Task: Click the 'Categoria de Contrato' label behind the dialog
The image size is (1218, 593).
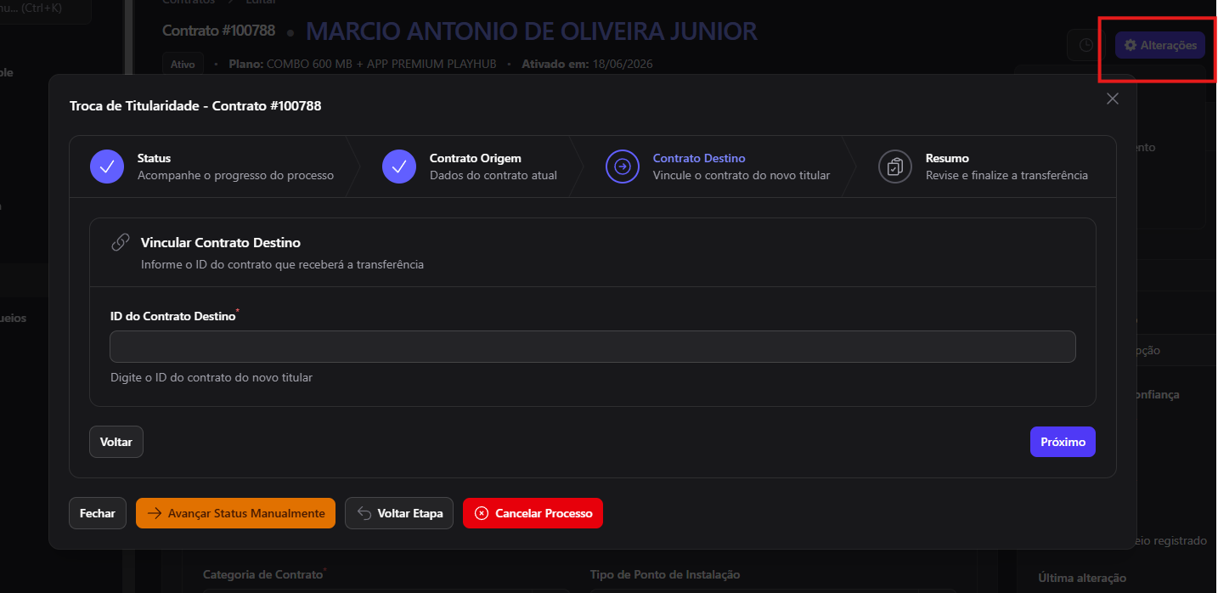Action: click(263, 574)
